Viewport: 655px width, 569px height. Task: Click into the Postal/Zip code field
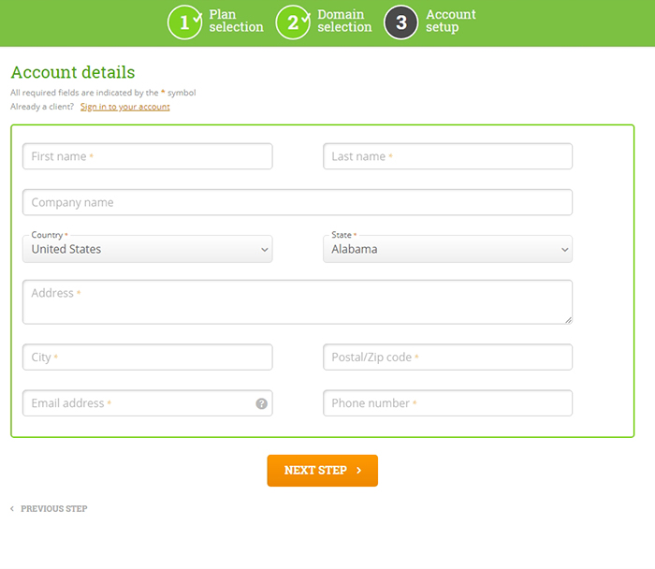click(x=447, y=357)
